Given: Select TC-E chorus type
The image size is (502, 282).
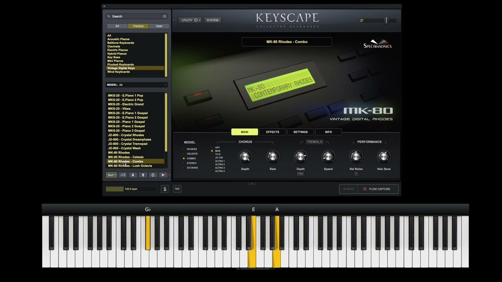Looking at the screenshot, I should click(216, 154).
